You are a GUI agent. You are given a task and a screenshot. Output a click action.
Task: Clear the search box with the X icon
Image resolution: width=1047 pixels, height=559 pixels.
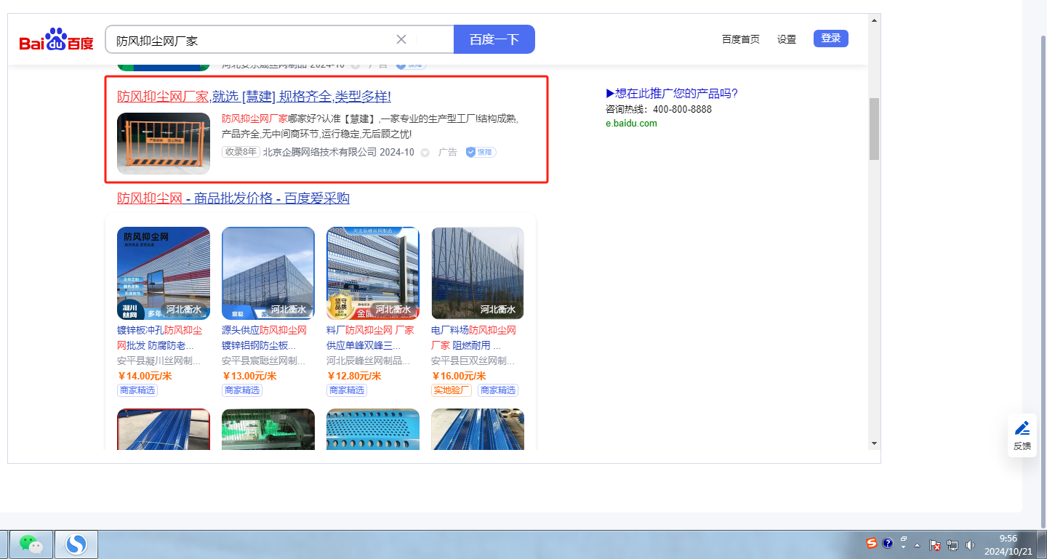401,39
